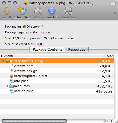Click the window resize grip corner

point(116,121)
